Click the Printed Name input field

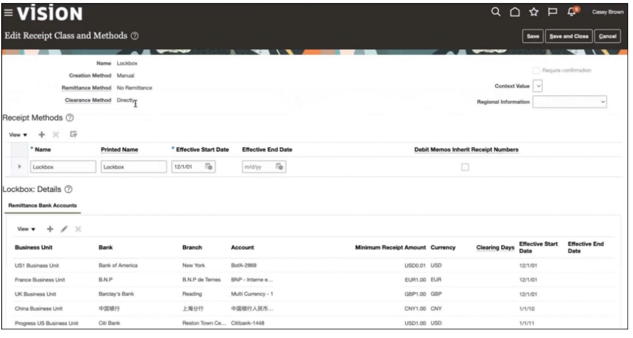pyautogui.click(x=134, y=167)
